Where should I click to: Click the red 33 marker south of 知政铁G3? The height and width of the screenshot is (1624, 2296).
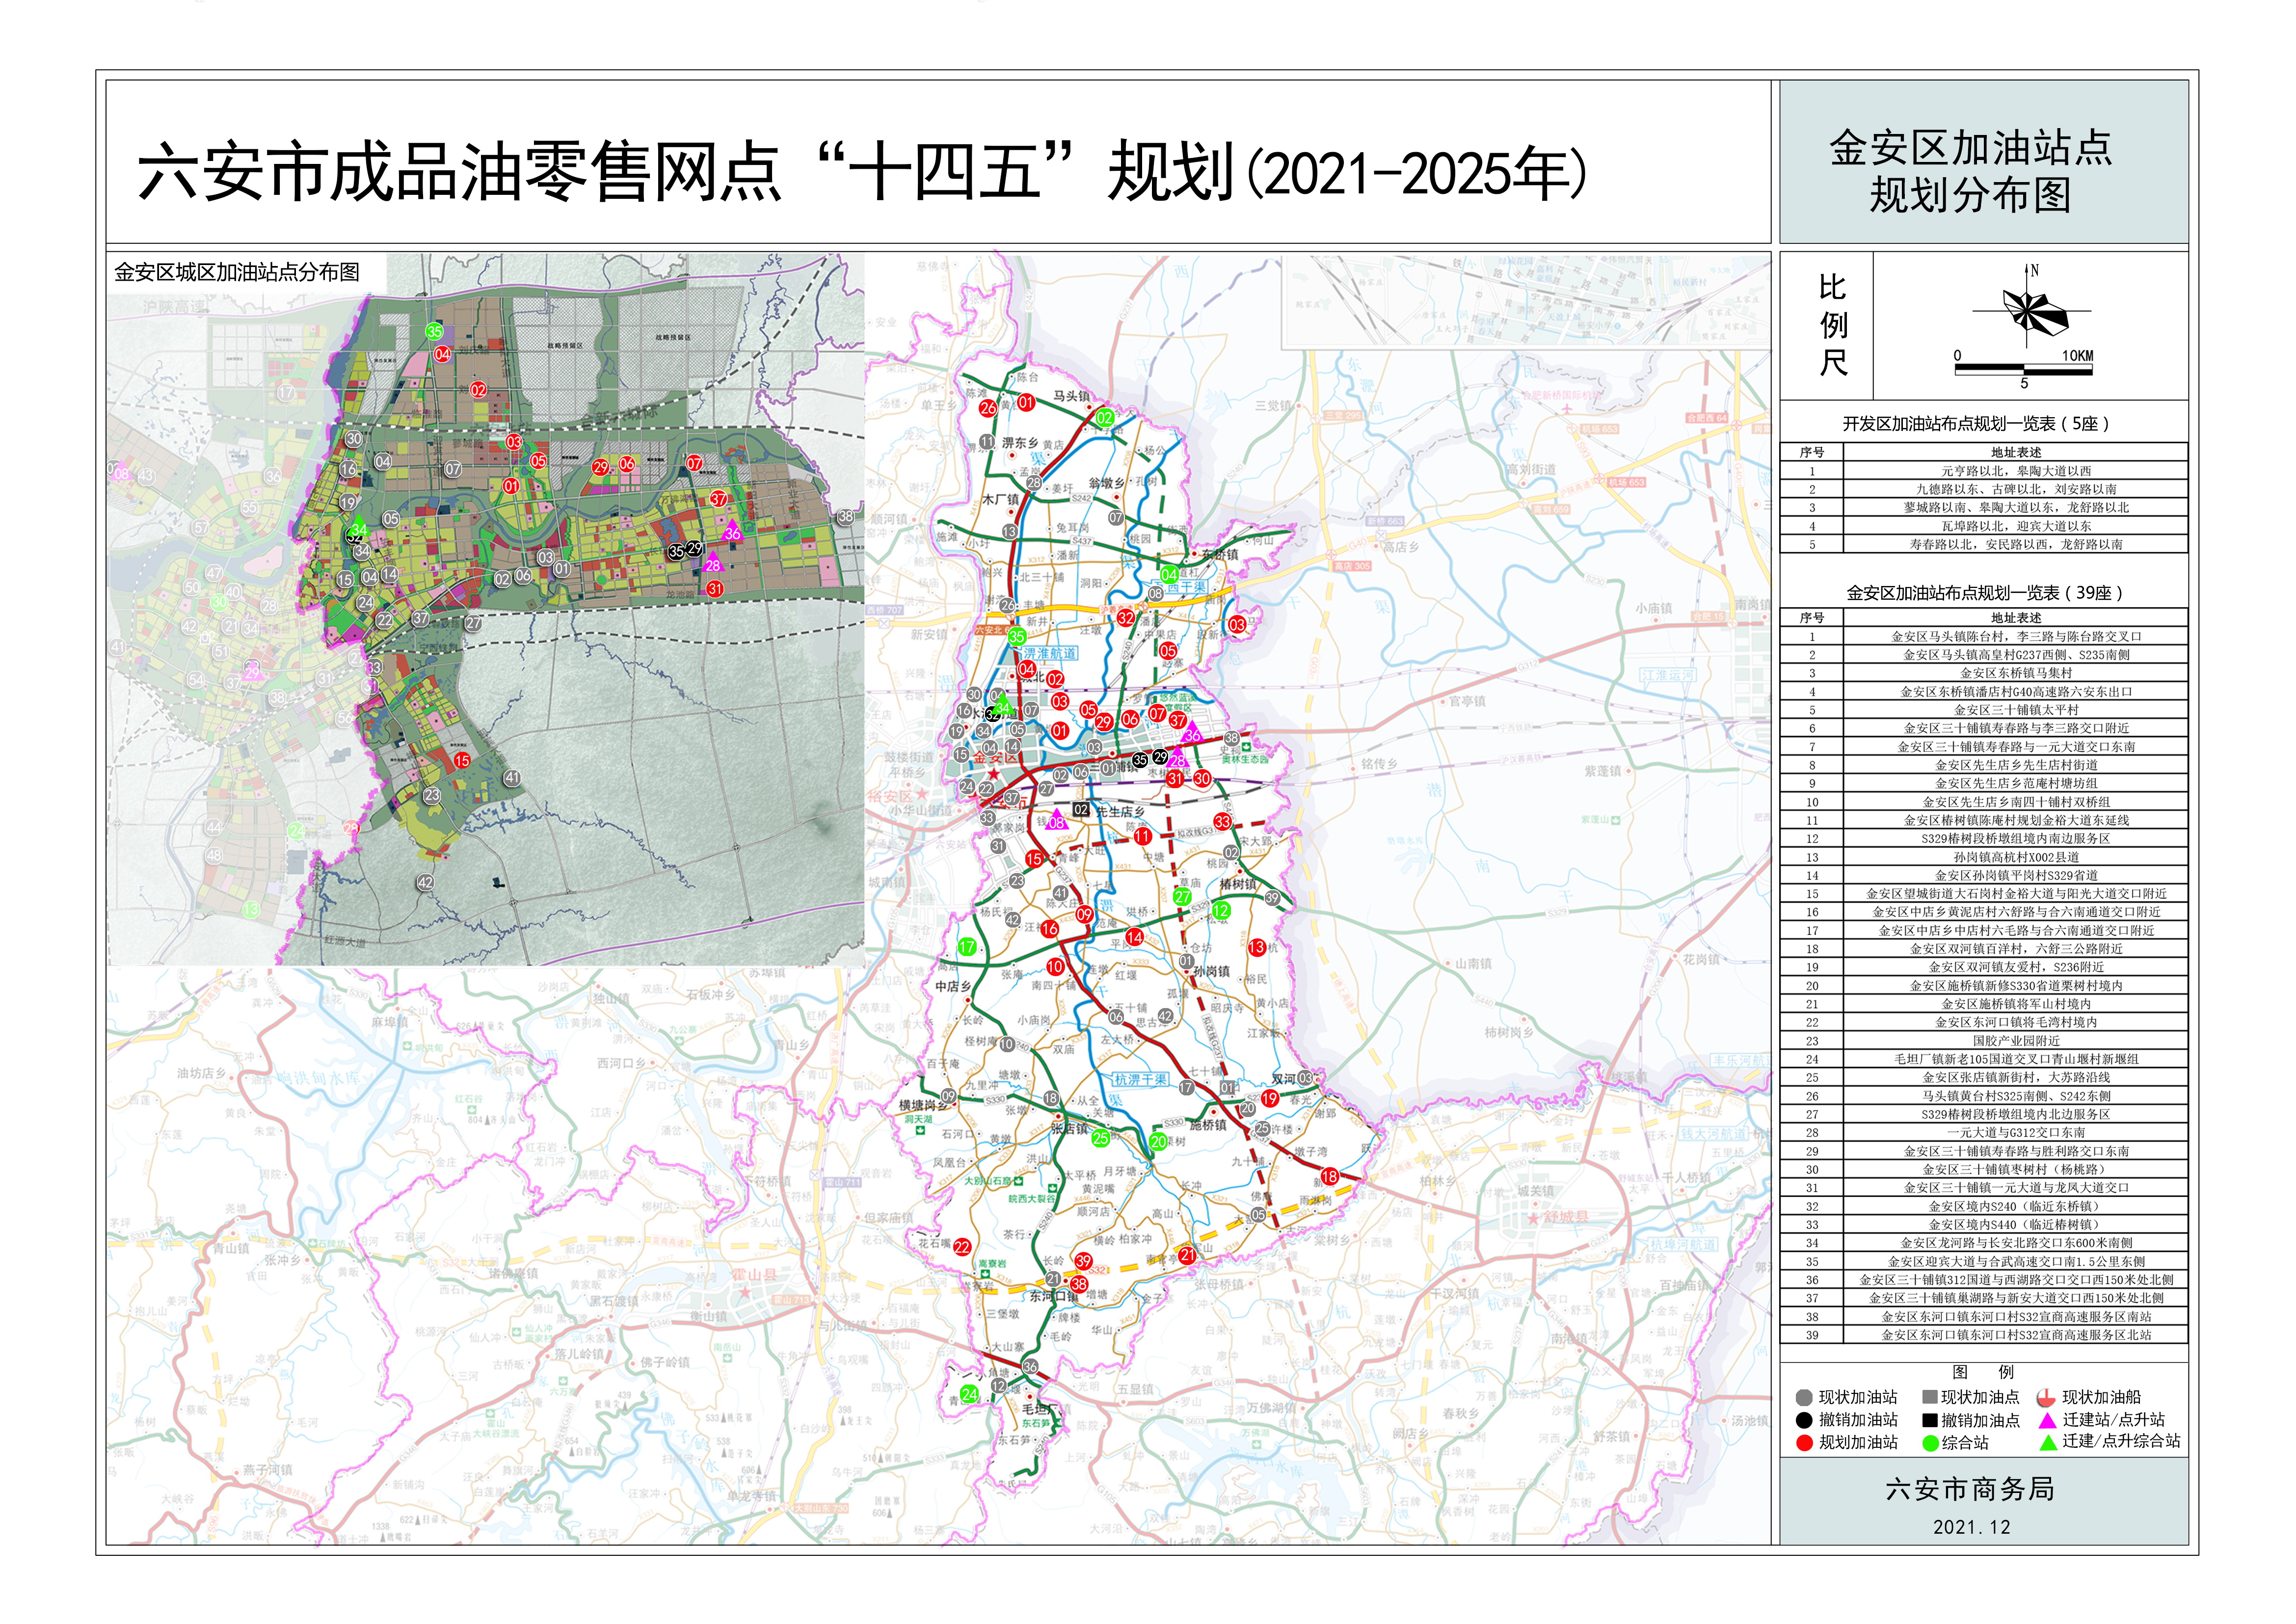1222,822
